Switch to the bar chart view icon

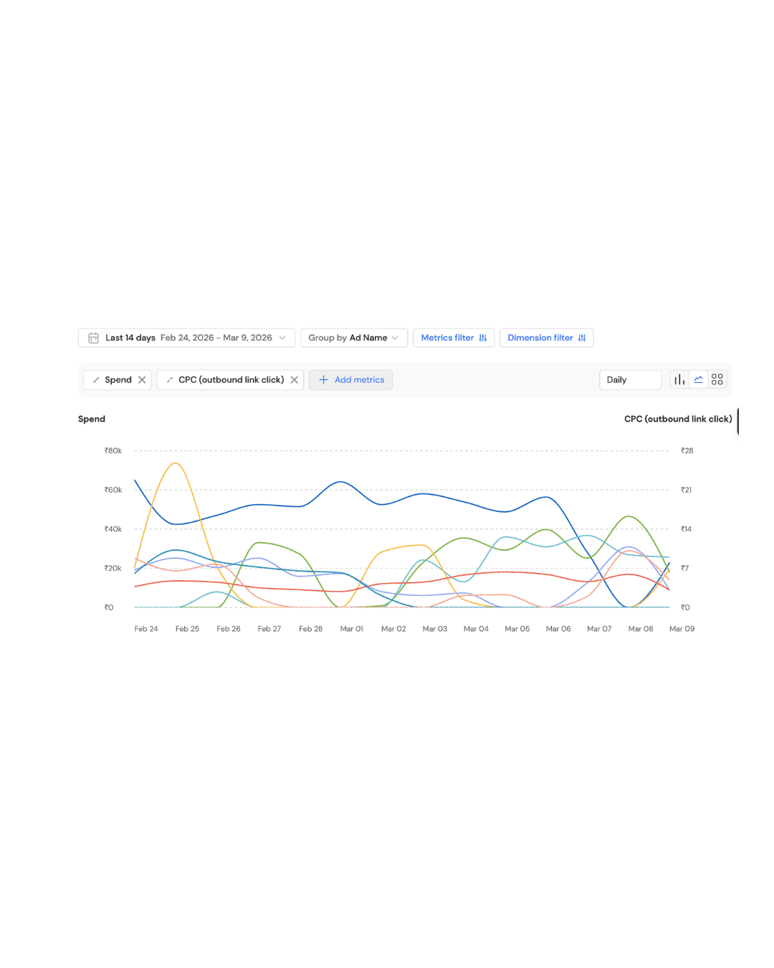click(679, 379)
